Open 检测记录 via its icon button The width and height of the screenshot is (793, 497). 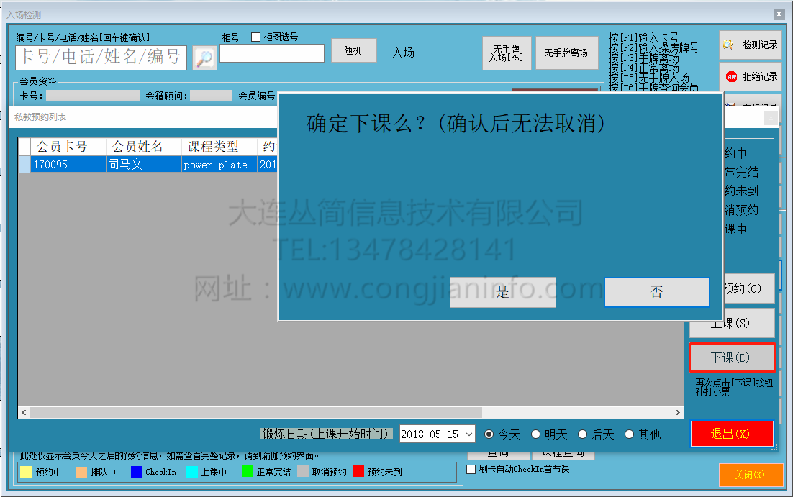pyautogui.click(x=750, y=45)
